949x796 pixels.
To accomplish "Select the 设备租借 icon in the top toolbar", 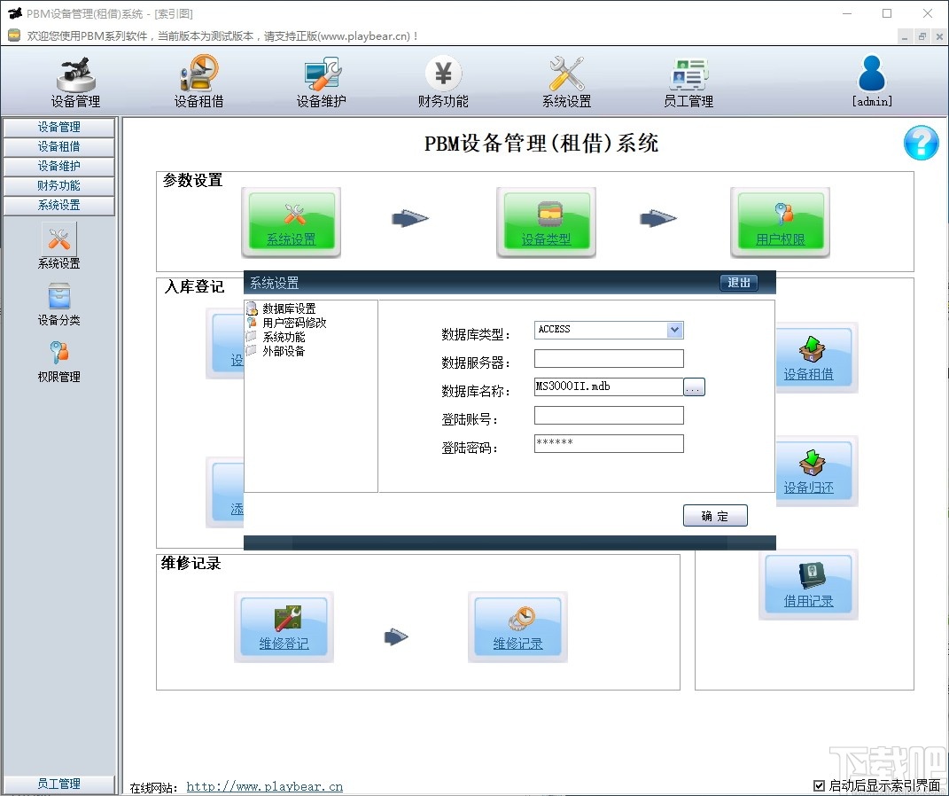I will (x=198, y=80).
